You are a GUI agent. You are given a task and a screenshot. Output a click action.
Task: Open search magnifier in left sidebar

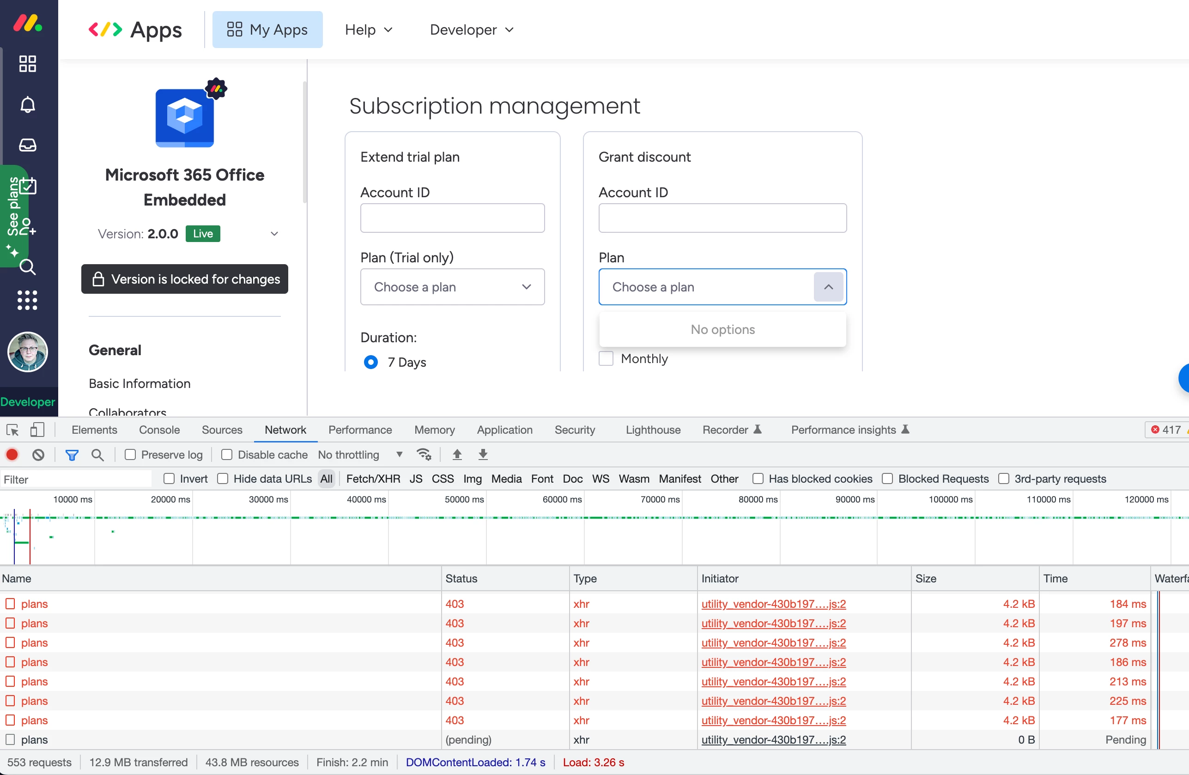coord(27,267)
